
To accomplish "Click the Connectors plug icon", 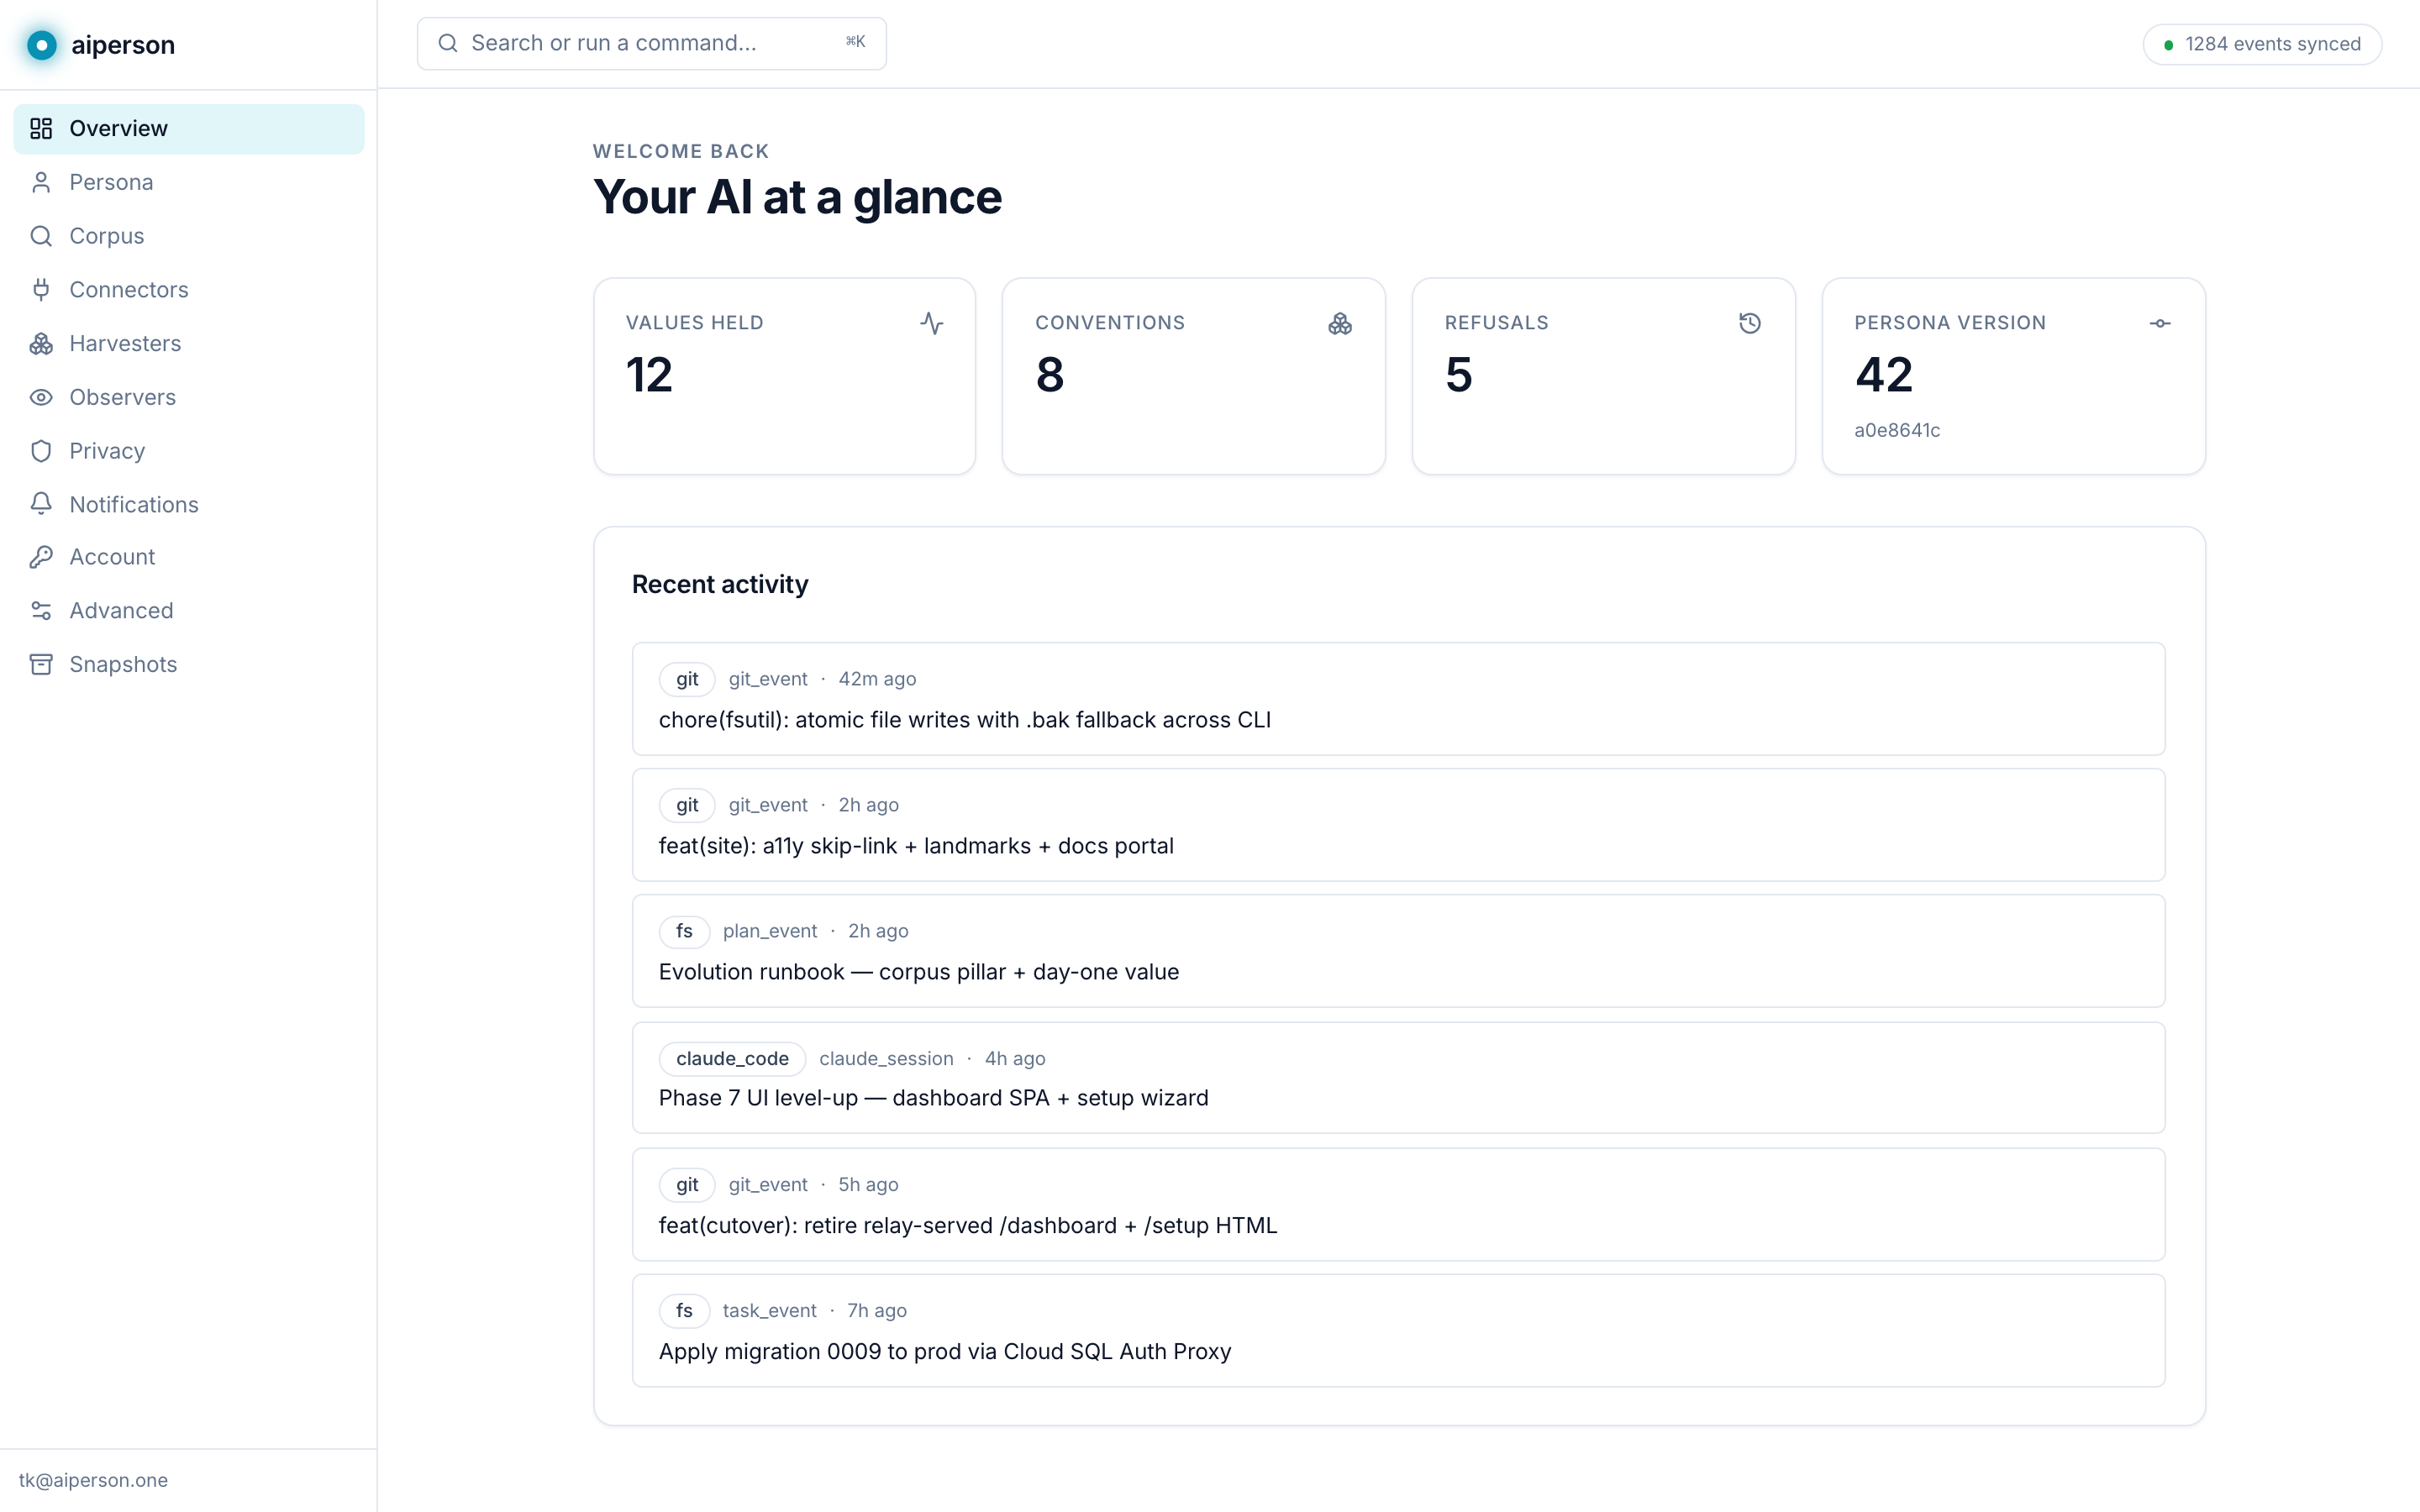I will coord(41,290).
